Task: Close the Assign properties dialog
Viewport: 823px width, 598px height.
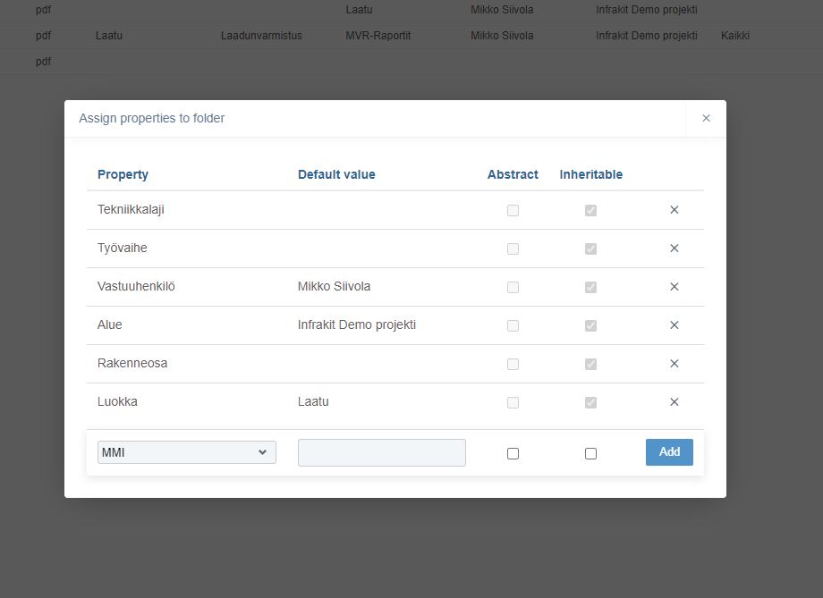Action: [x=706, y=118]
